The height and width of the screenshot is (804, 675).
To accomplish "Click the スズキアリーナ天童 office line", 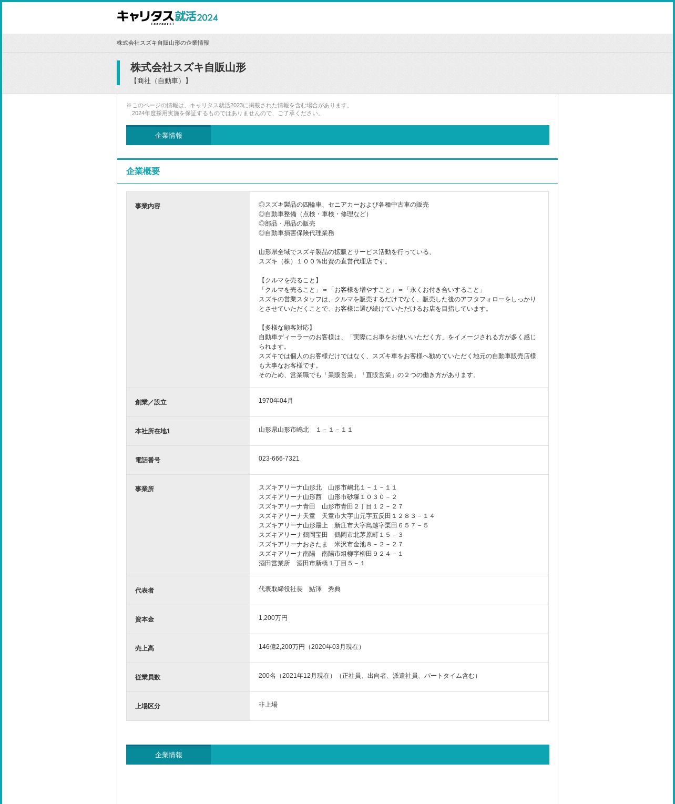I will tap(346, 516).
